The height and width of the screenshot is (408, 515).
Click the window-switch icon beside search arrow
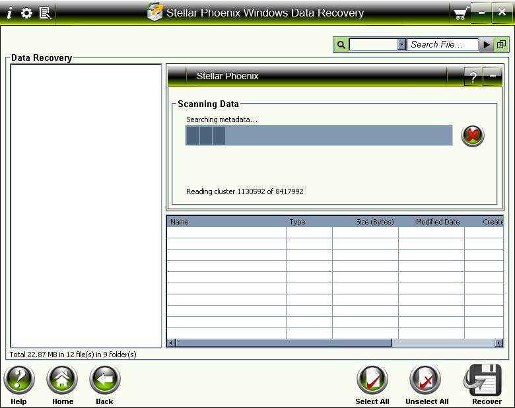tap(502, 45)
